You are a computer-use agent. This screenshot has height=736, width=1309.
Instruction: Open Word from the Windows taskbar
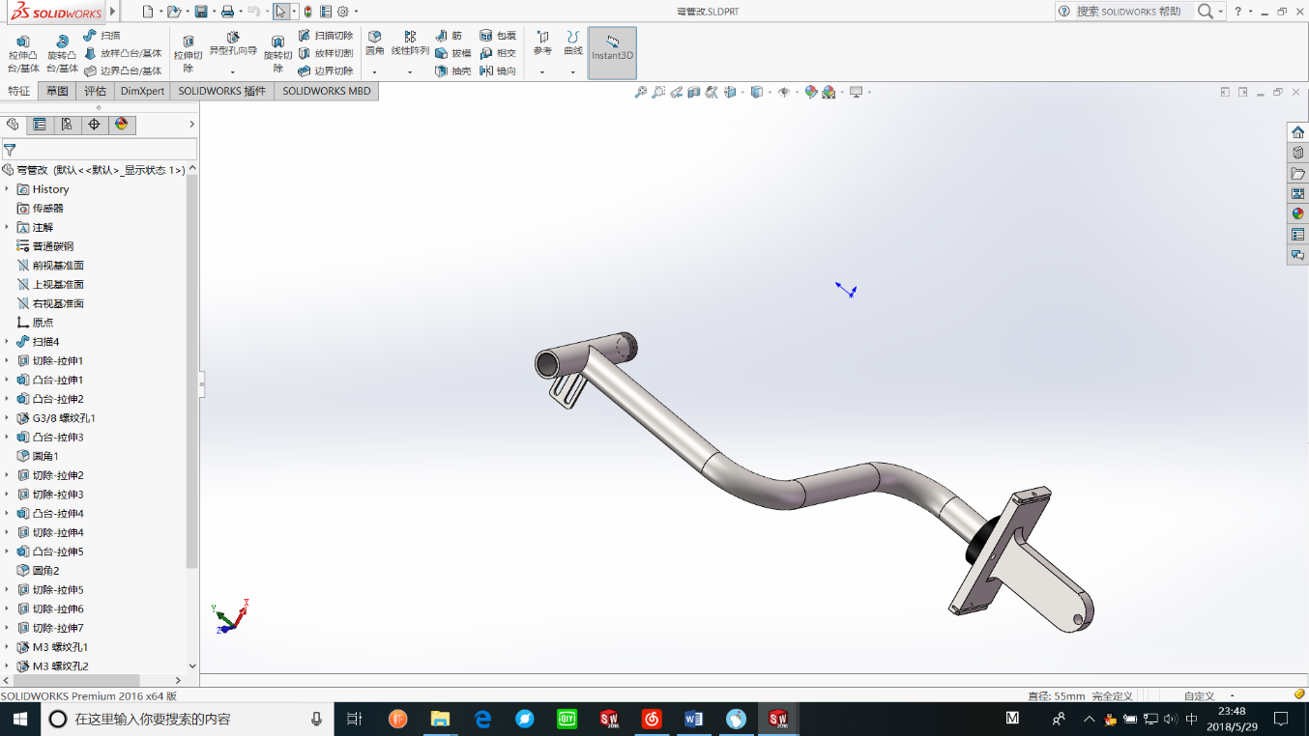(693, 719)
